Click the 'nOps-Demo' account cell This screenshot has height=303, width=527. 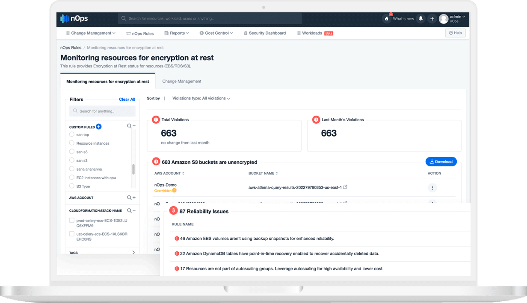[x=166, y=185]
